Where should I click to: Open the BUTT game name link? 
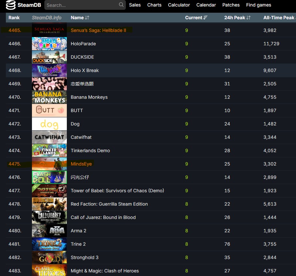(77, 110)
